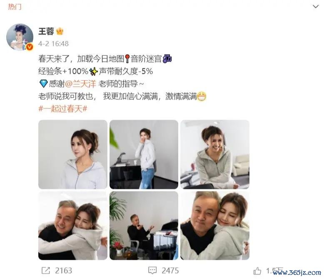The width and height of the screenshot is (324, 279).
Task: Tap the thumbs-up like icon
Action: 257,271
